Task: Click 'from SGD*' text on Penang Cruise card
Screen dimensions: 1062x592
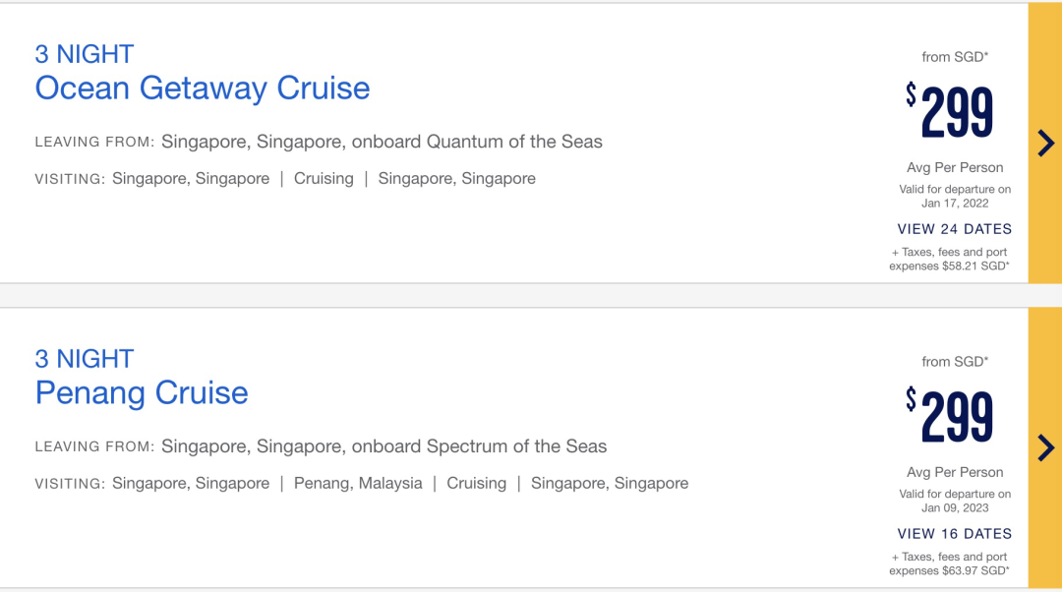Action: coord(955,362)
